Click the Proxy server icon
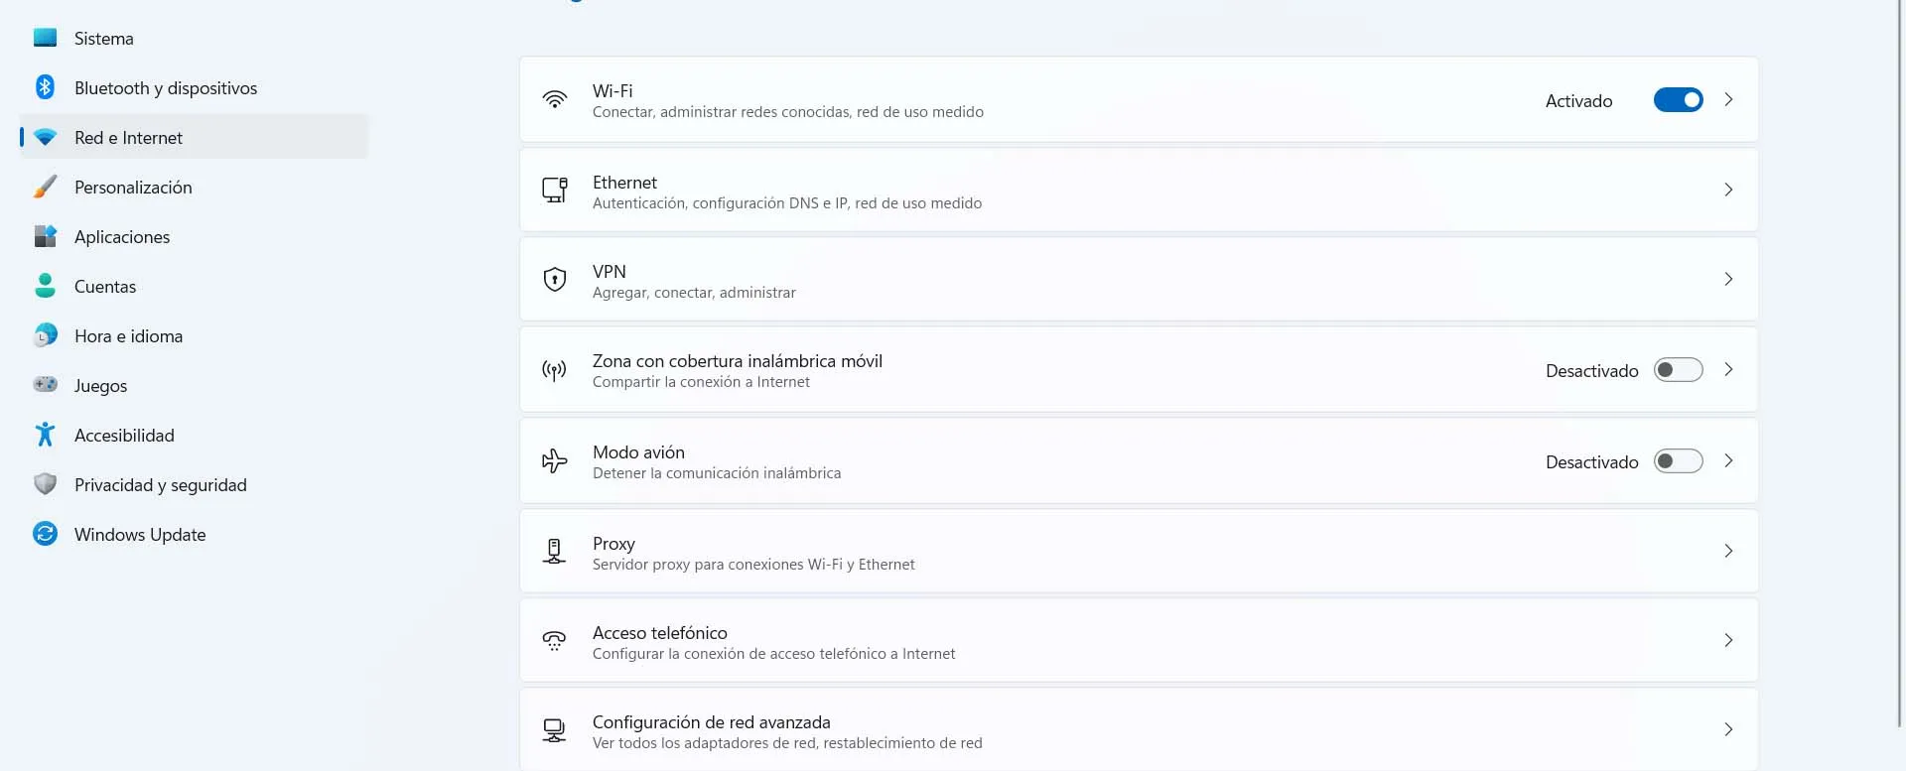This screenshot has width=1906, height=771. 554,551
